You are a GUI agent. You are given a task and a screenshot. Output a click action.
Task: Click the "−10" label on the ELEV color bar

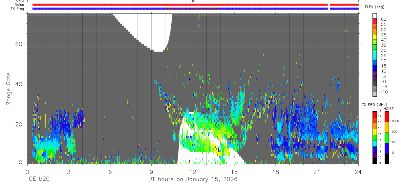[383, 92]
